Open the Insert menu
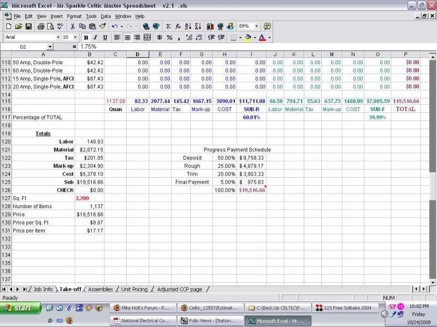The height and width of the screenshot is (327, 437). (x=57, y=16)
